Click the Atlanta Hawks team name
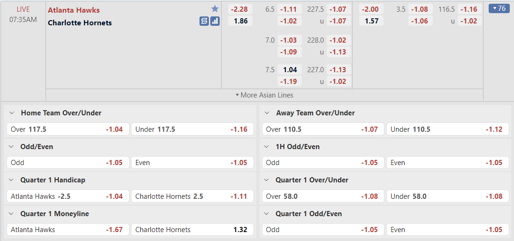Image resolution: width=514 pixels, height=241 pixels. click(74, 10)
